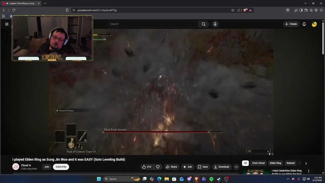Click the Windows taskbar Search box
Screen dimensions: 325x183
pyautogui.click(x=122, y=179)
